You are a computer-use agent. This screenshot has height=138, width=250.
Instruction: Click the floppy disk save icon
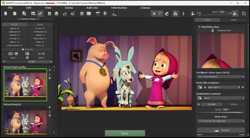point(49,14)
